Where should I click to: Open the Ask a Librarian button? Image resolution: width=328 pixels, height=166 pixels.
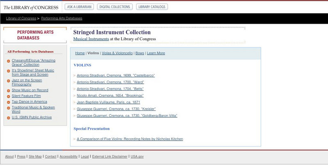point(79,7)
